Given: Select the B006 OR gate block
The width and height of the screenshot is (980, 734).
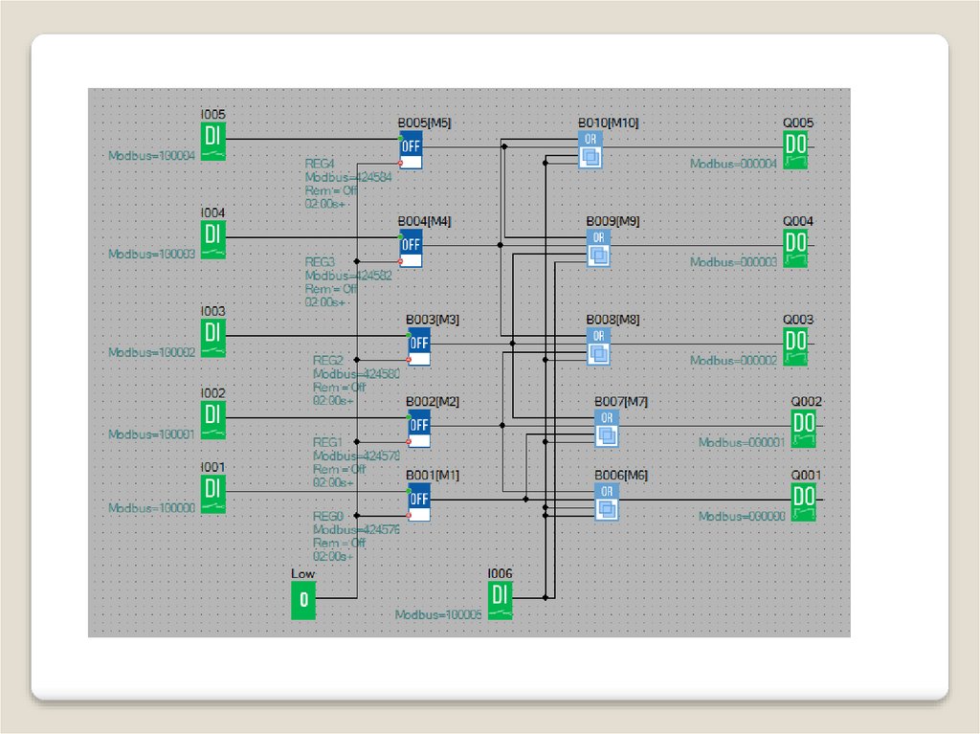Looking at the screenshot, I should pos(606,501).
